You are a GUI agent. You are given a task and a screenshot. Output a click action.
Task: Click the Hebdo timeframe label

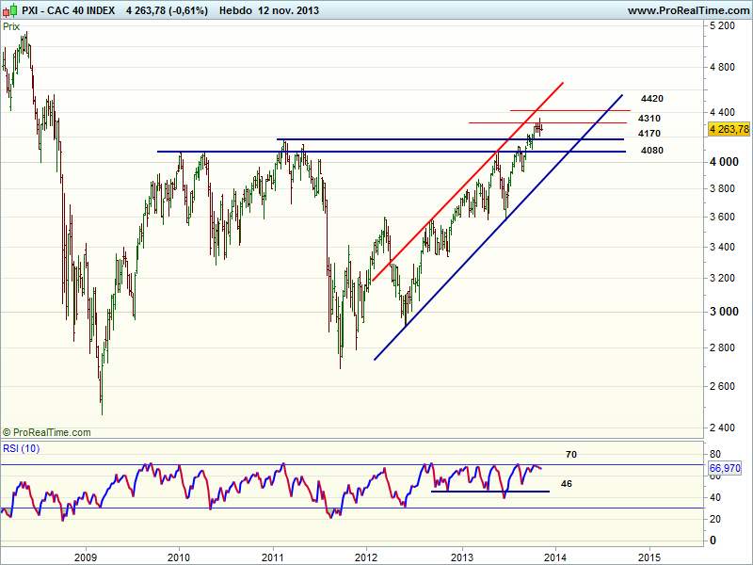235,10
